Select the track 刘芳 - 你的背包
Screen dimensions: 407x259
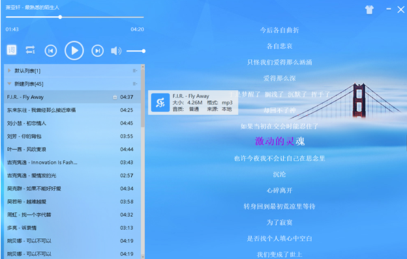tap(72, 136)
